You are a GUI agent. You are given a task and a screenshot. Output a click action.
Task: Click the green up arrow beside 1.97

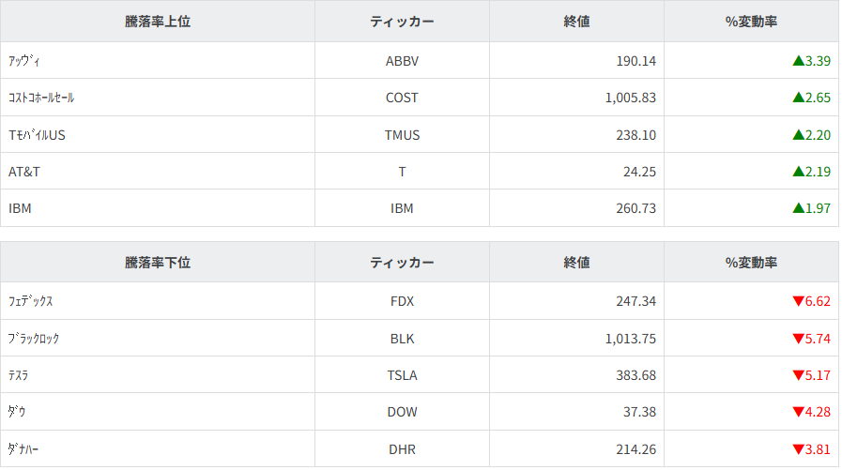point(798,208)
